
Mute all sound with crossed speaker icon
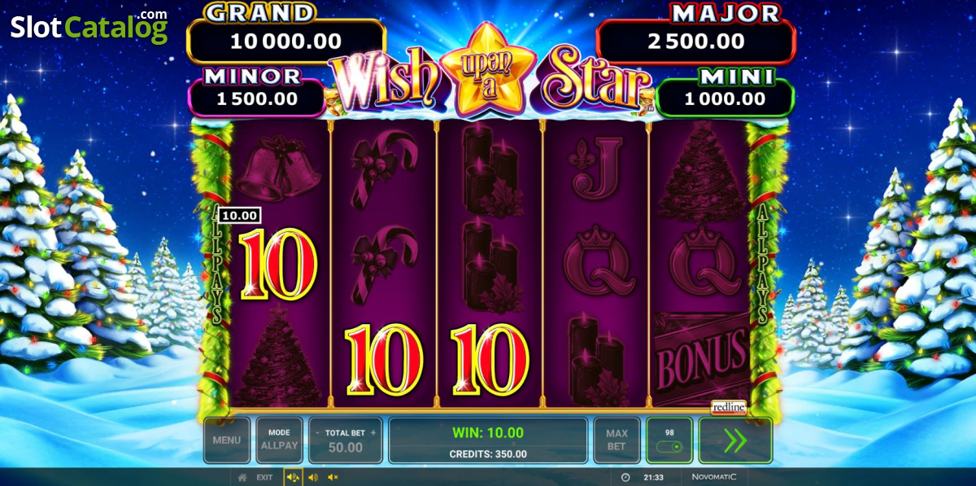pos(333,477)
